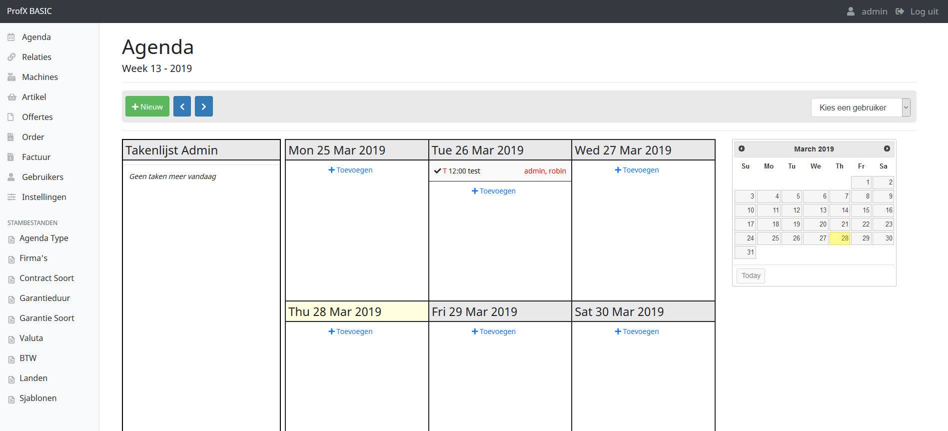
Task: Click the Artikel basket icon
Action: [12, 97]
